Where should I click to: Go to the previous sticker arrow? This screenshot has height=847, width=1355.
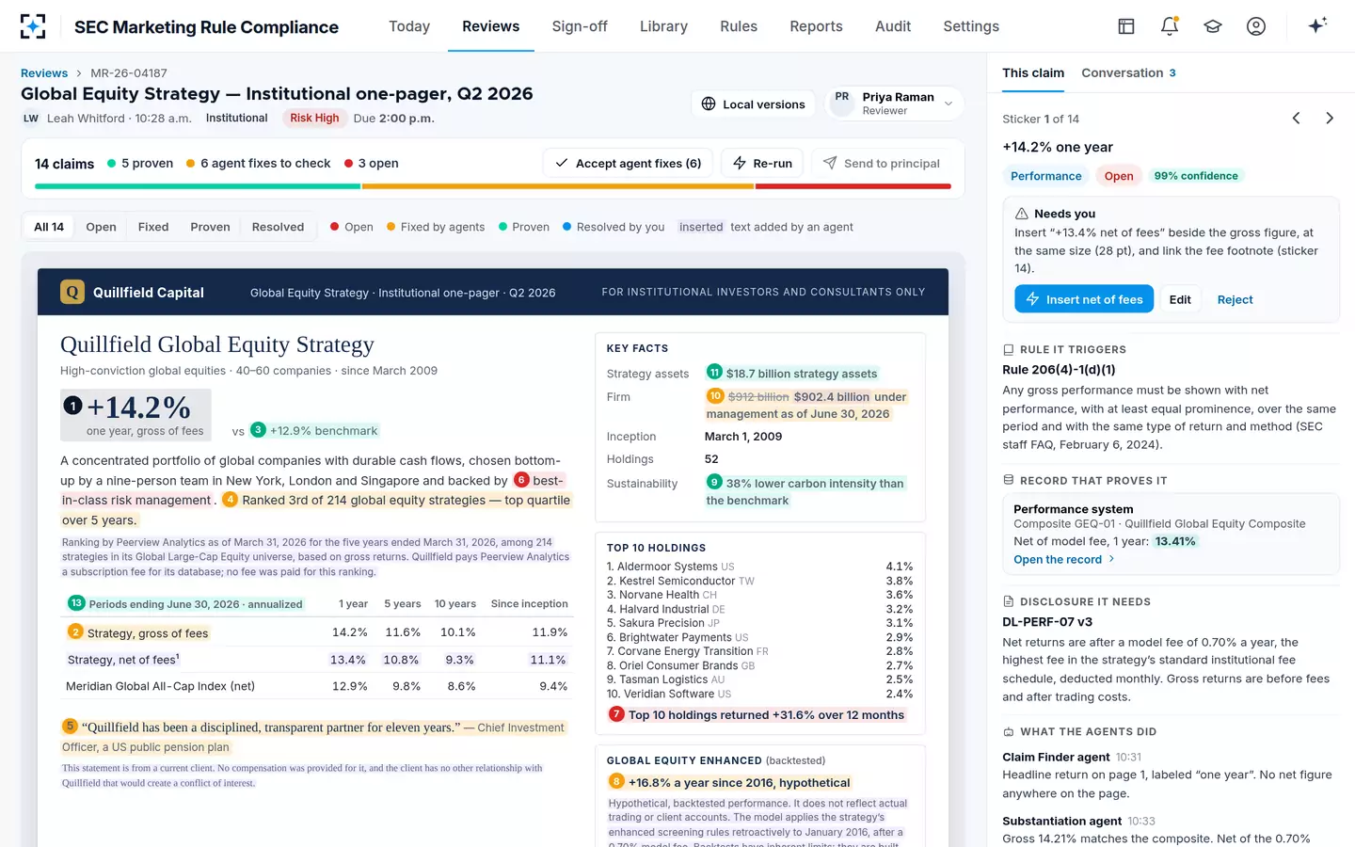point(1297,119)
